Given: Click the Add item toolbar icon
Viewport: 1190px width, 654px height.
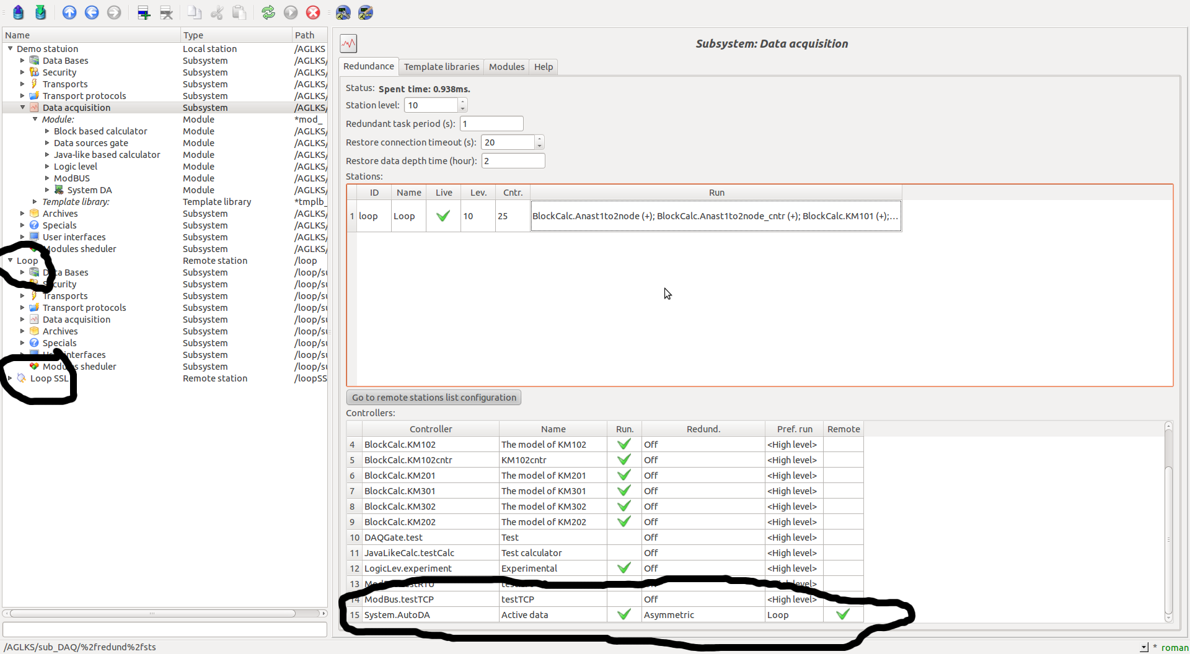Looking at the screenshot, I should (x=144, y=12).
